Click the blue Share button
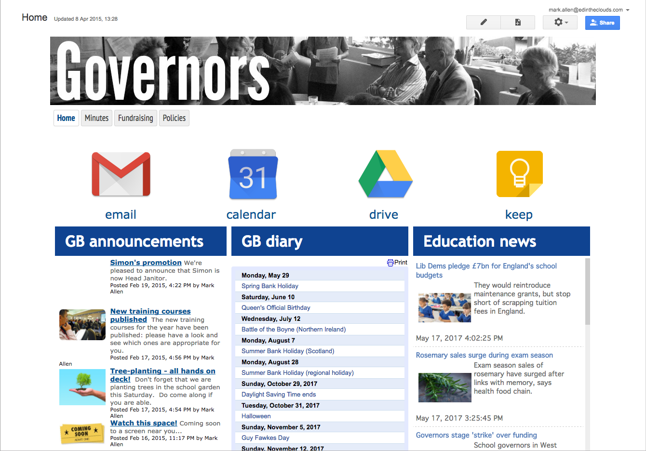 click(x=603, y=23)
